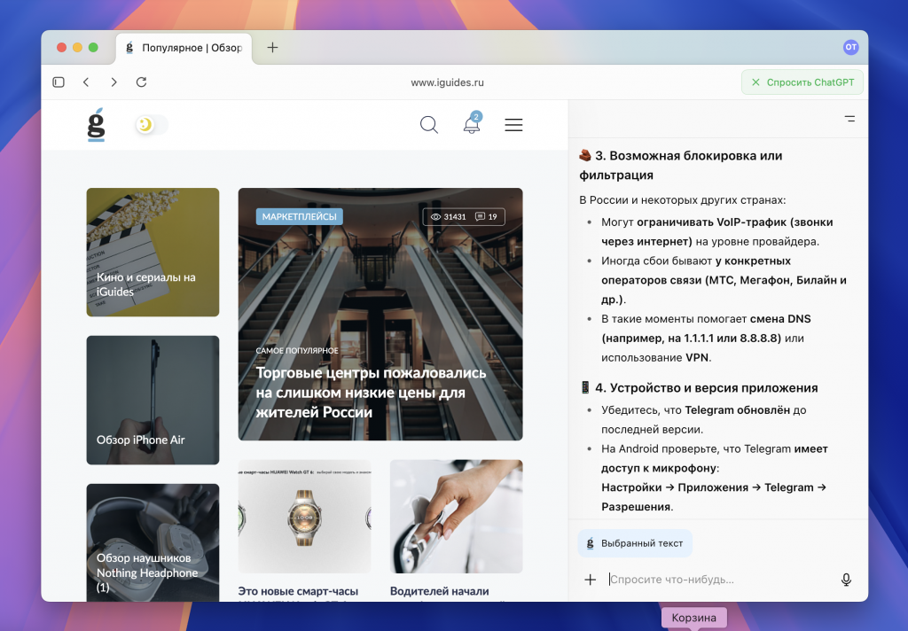Screen dimensions: 908x631
Task: Click the www.iguides.ru address bar
Action: [x=447, y=82]
